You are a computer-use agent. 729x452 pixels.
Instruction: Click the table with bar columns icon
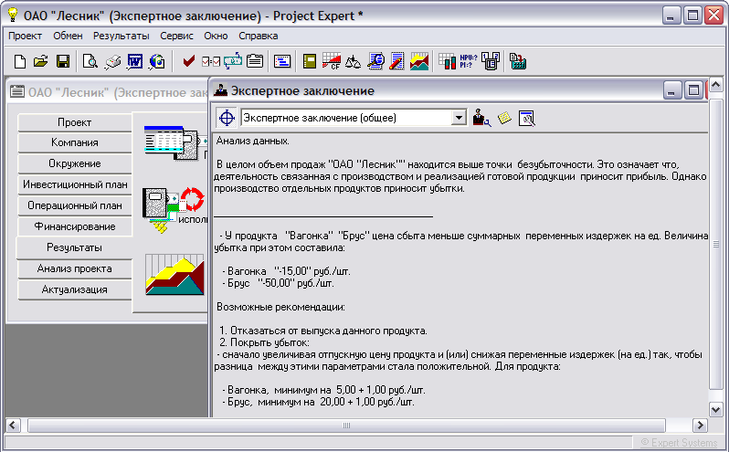coord(448,61)
